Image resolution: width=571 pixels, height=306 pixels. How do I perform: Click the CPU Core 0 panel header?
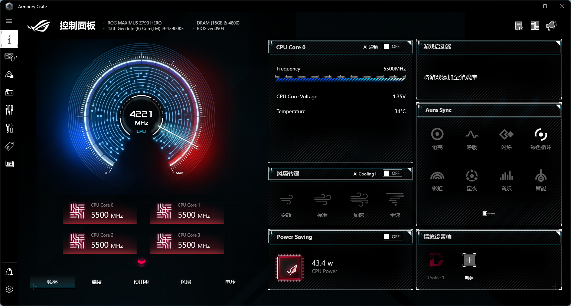(340, 47)
